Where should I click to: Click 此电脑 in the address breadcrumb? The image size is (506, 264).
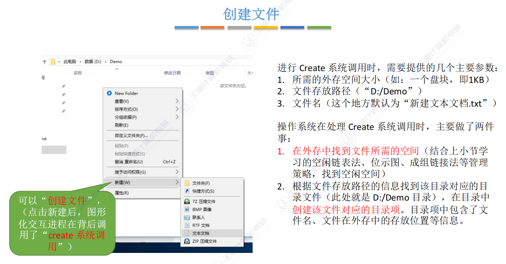tap(70, 62)
